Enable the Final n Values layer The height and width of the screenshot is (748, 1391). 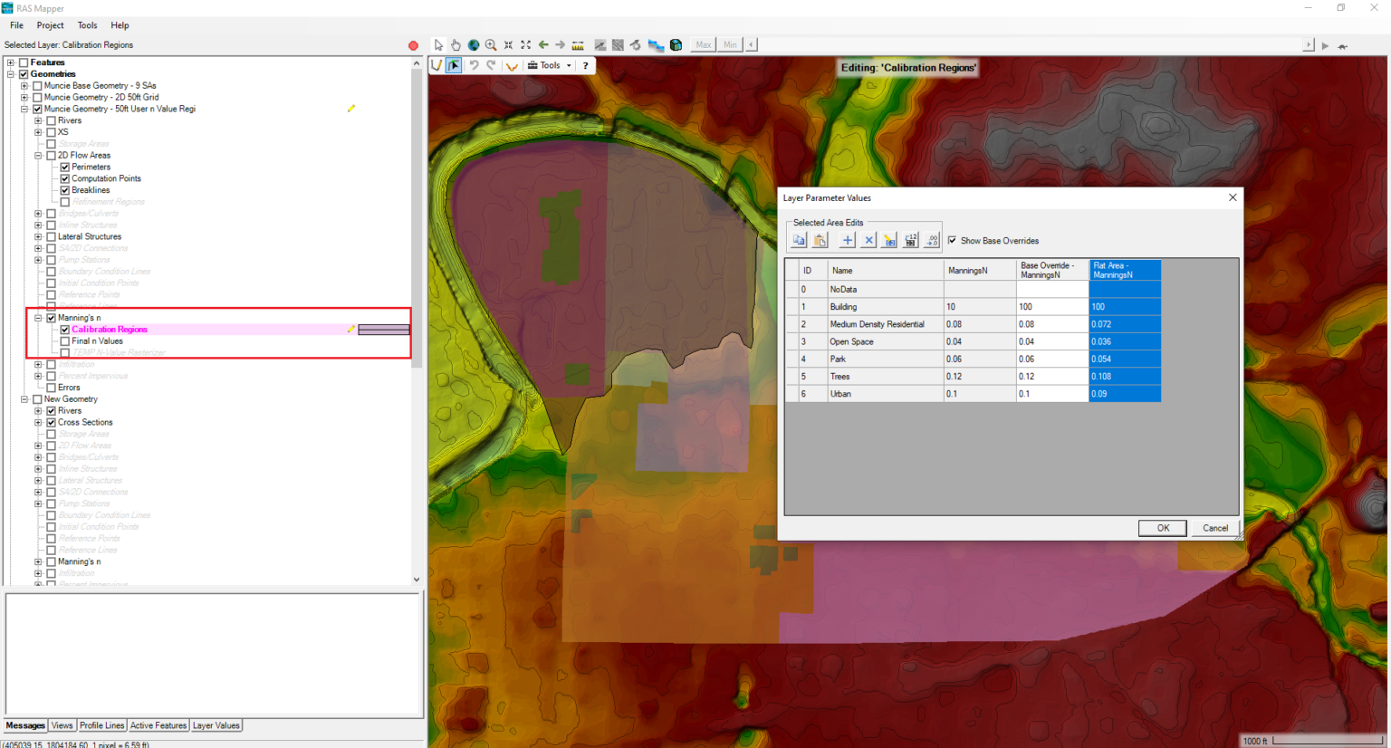[x=65, y=341]
